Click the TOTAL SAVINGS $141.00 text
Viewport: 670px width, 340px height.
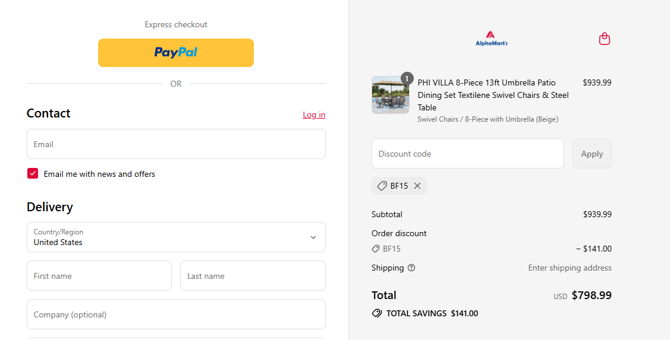click(x=432, y=313)
